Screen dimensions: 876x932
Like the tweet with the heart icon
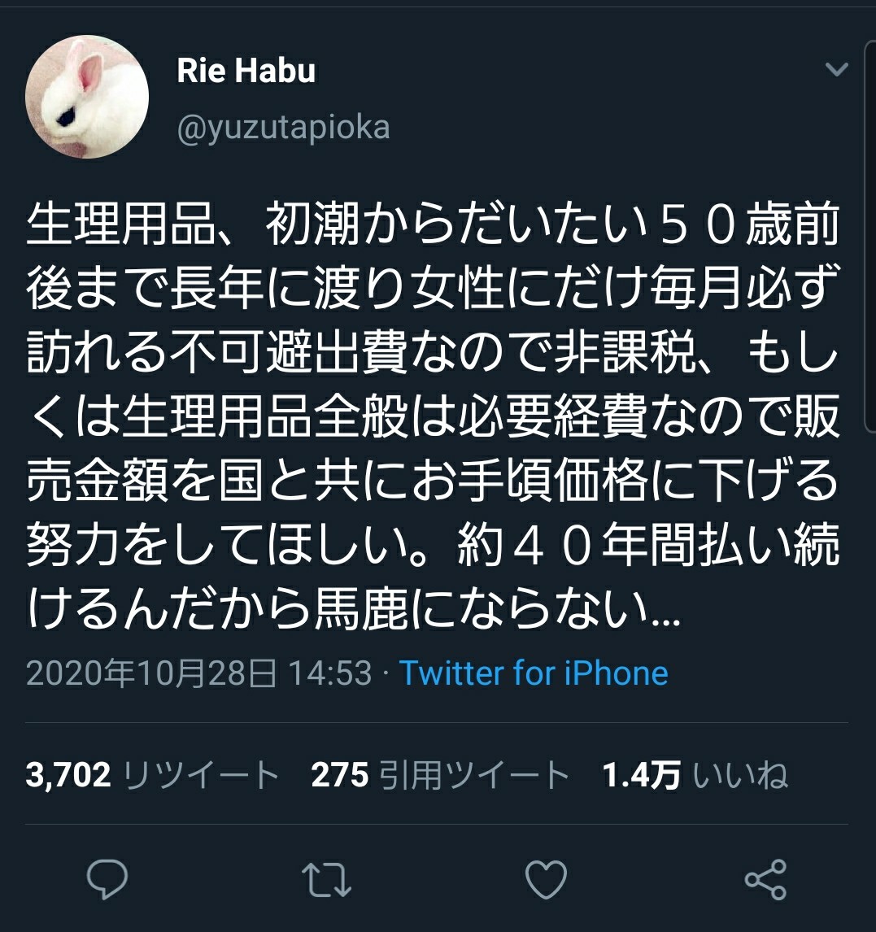pyautogui.click(x=546, y=880)
